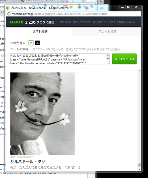Click preview pane scroll up arrow
Viewport: 148px width, 178px height.
(x=139, y=71)
